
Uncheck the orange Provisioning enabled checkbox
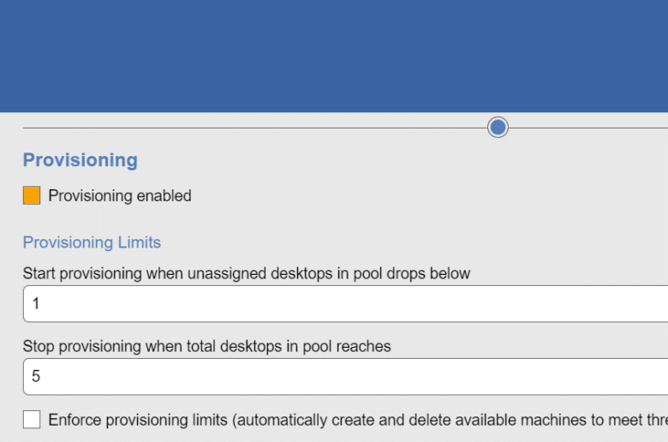(32, 195)
